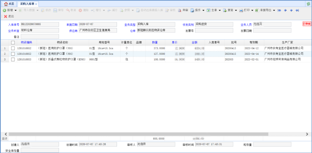Click the 减行 (Remove row) icon

coord(109,10)
